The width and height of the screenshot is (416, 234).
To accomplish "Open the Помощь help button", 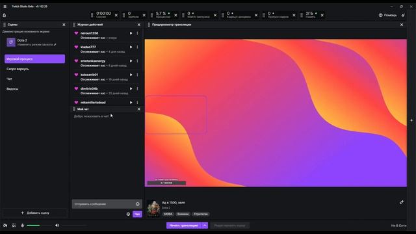I will (387, 15).
